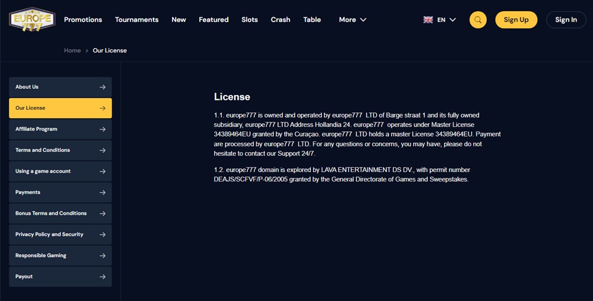Open the Table games menu item
Image resolution: width=593 pixels, height=301 pixels.
click(x=312, y=20)
